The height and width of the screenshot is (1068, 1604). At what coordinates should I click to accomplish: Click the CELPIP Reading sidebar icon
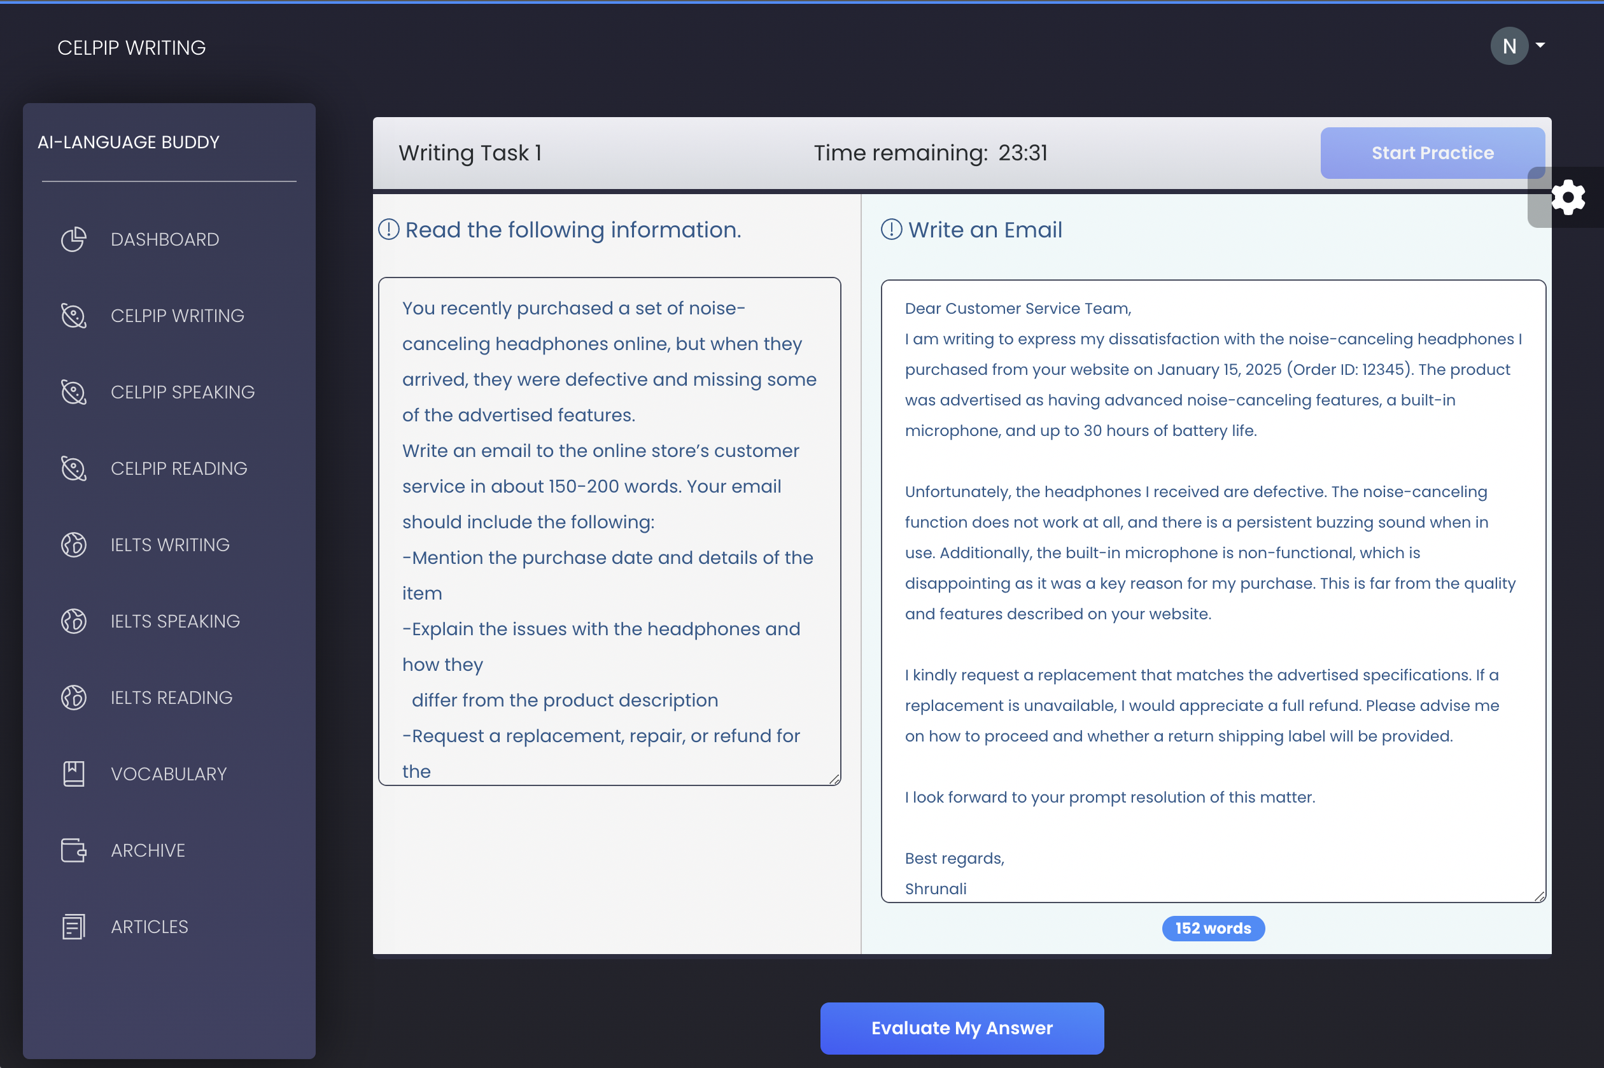74,468
